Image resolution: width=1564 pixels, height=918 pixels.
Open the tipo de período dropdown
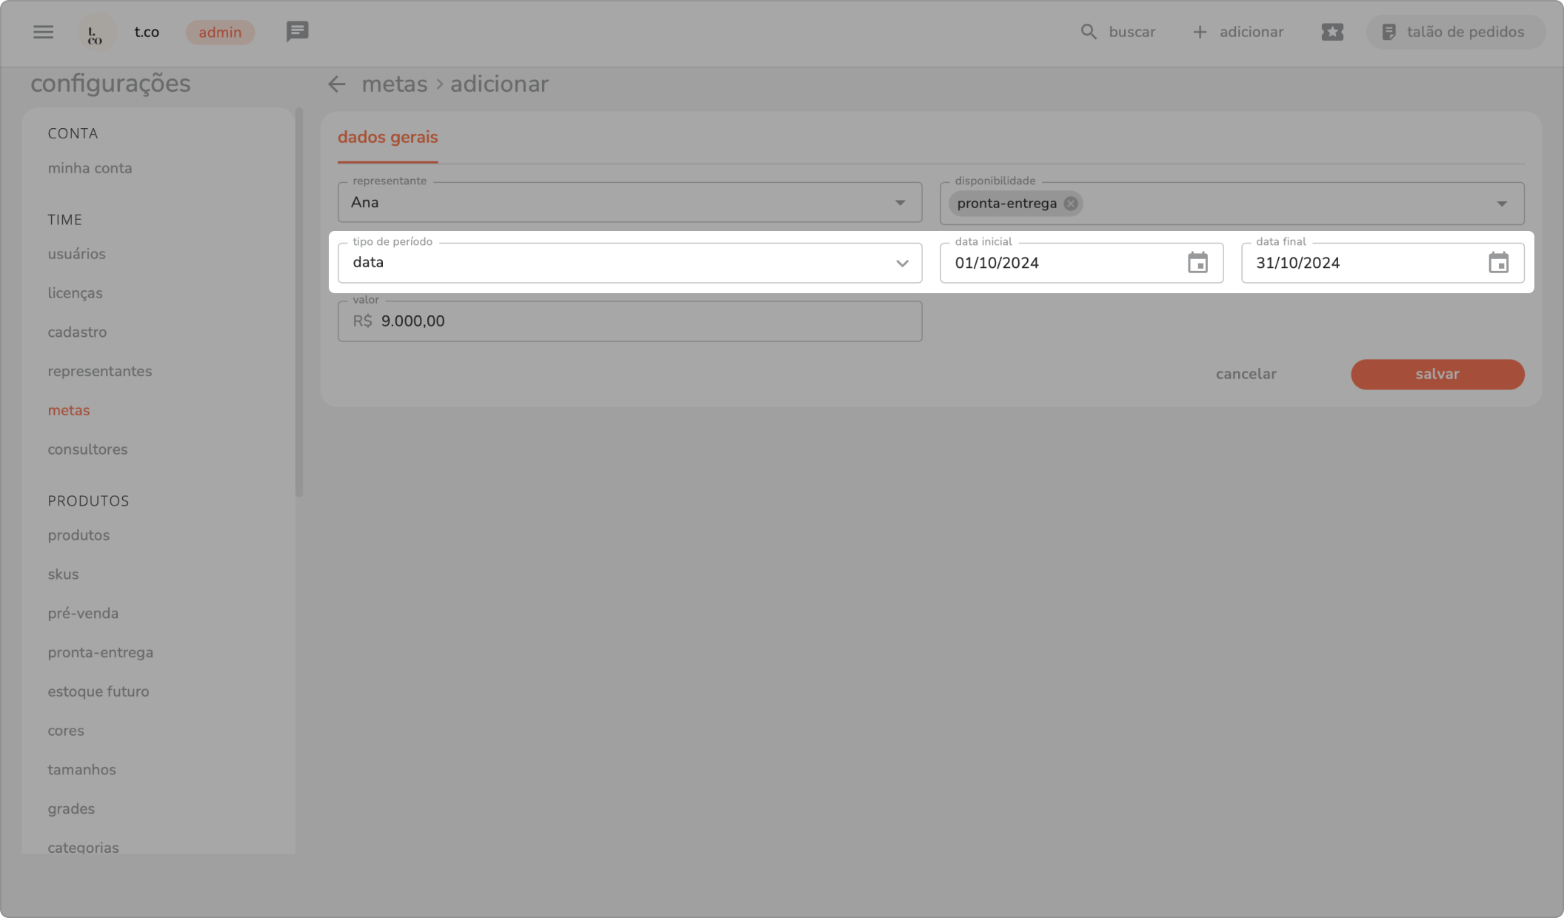pos(901,263)
